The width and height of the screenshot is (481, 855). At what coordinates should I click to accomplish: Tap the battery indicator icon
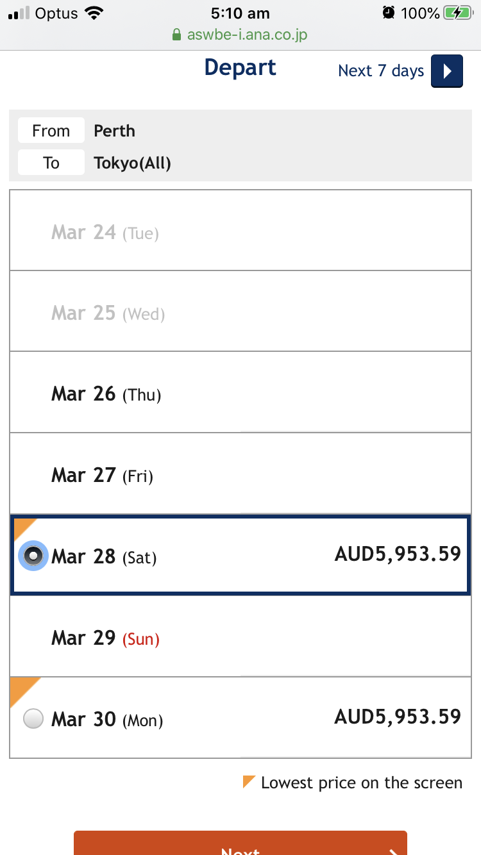(458, 13)
